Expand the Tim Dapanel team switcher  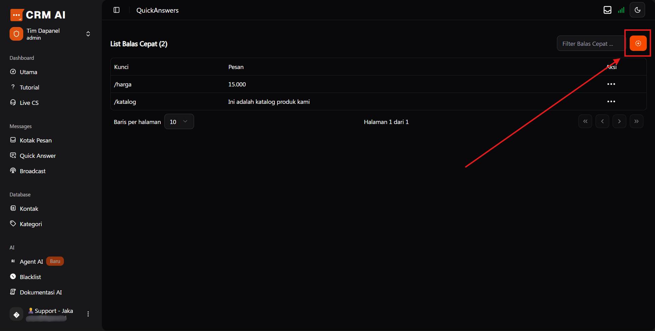88,34
